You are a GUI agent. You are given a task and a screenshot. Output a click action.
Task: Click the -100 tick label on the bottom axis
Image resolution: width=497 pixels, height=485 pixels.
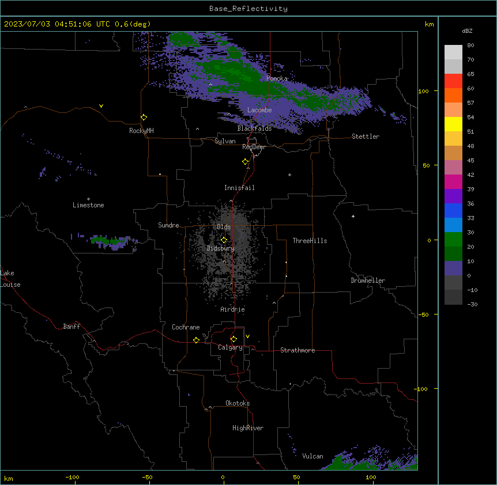pyautogui.click(x=72, y=477)
